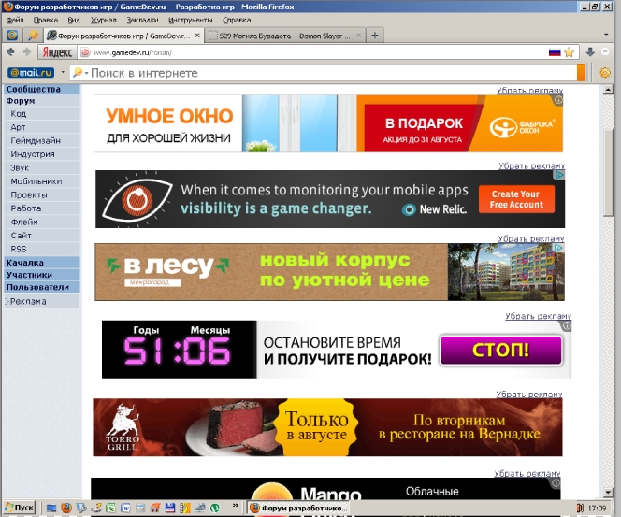
Task: Click the browser Forward arrow
Action: tap(27, 51)
